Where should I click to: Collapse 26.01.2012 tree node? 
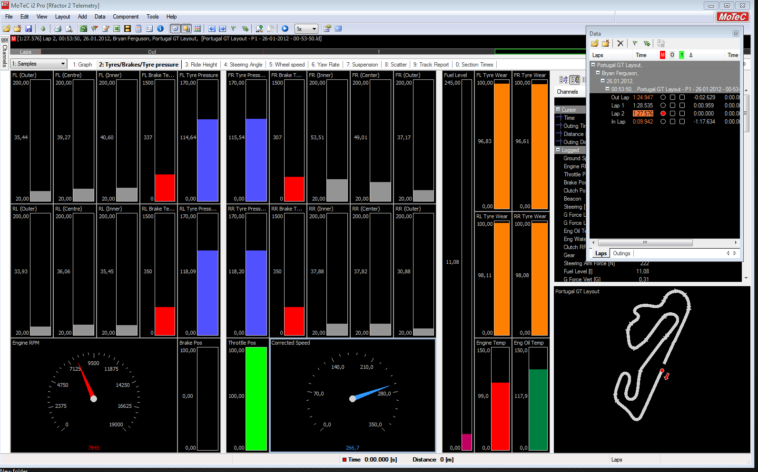pos(603,81)
